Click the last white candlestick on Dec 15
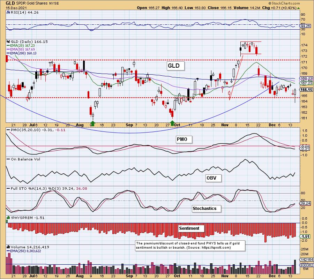314x279 pixels. 295,95
